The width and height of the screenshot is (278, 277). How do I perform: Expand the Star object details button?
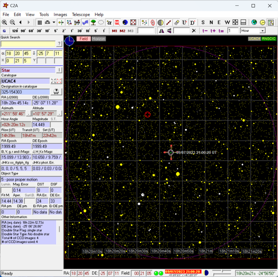coord(59,70)
